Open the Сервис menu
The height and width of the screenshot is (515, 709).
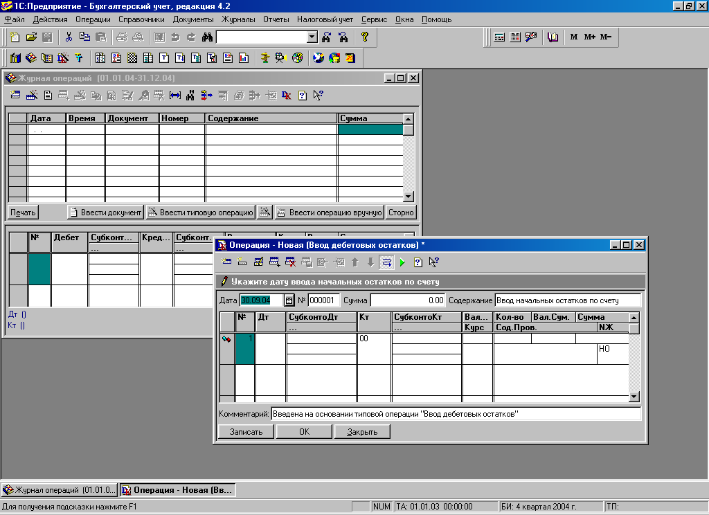[x=374, y=19]
